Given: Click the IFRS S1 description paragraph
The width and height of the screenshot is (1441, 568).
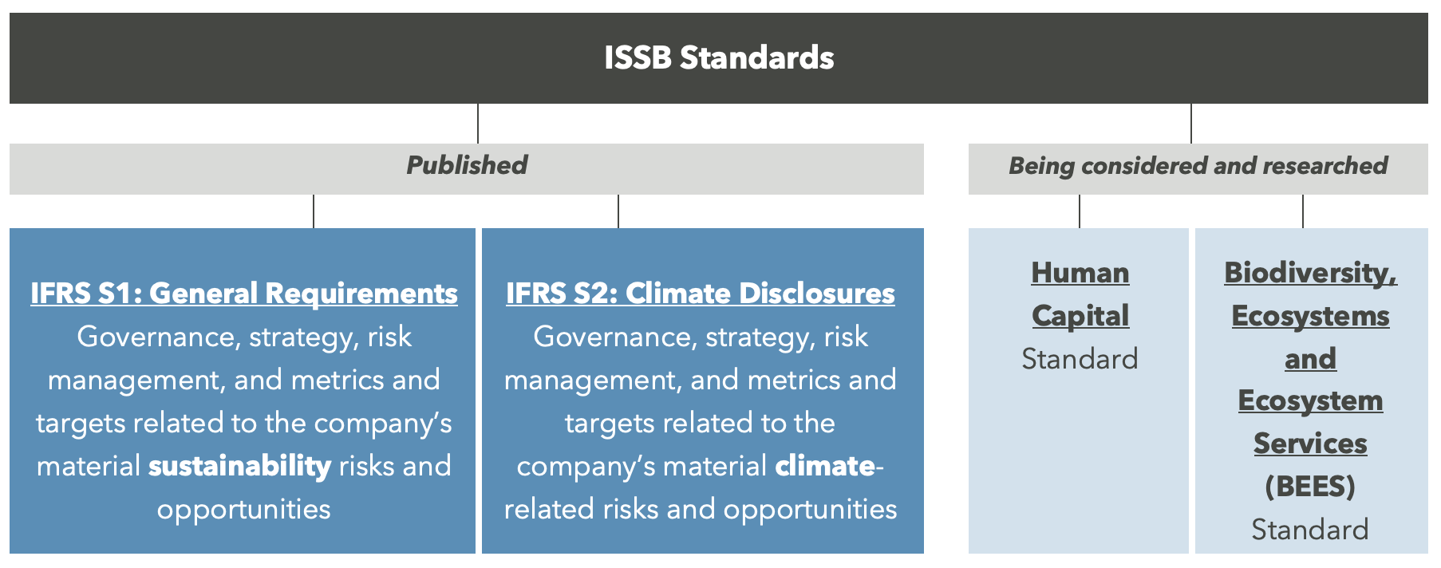Looking at the screenshot, I should [244, 422].
